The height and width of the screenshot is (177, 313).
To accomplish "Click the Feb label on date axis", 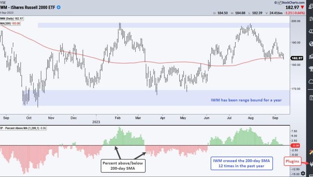I will click(118, 118).
